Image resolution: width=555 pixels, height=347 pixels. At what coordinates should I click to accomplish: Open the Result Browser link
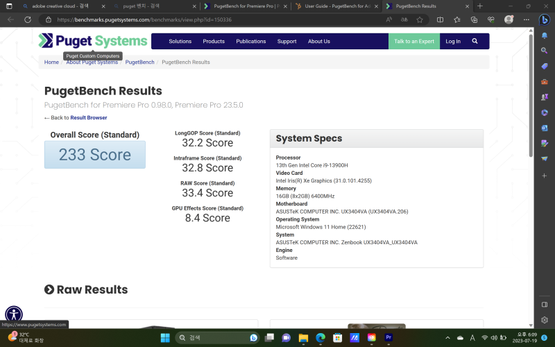[x=89, y=117]
